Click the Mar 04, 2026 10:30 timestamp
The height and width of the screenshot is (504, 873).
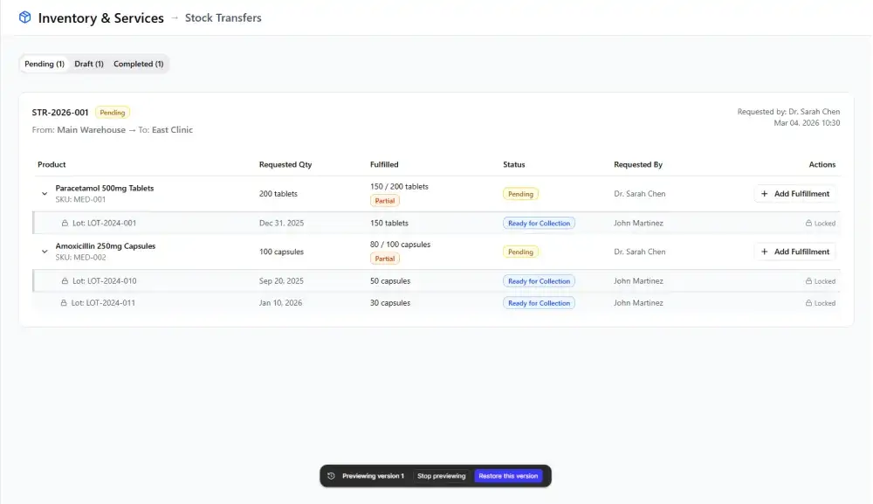tap(807, 123)
